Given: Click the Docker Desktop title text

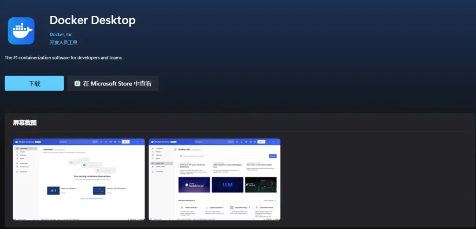Looking at the screenshot, I should click(93, 20).
